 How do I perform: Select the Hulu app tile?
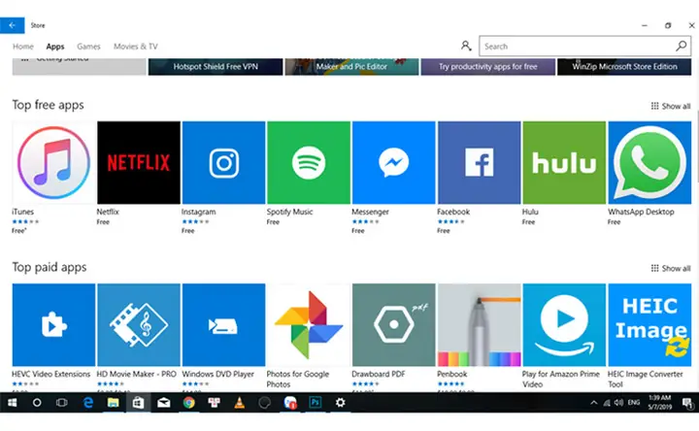[x=564, y=163]
